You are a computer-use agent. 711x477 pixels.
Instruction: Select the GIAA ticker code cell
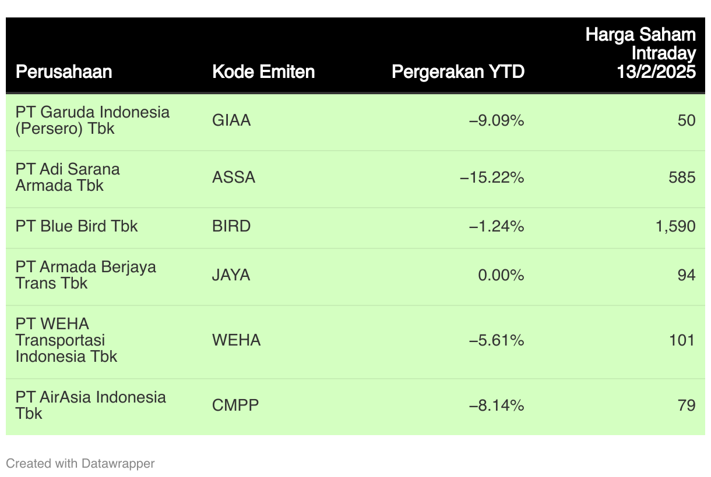[x=231, y=120]
